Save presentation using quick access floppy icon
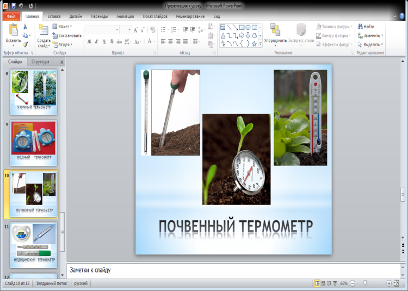Image resolution: width=408 pixels, height=291 pixels. point(14,6)
